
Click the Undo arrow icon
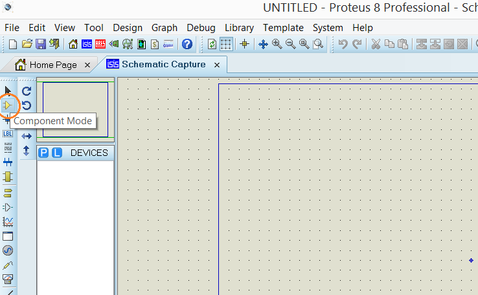coord(343,44)
